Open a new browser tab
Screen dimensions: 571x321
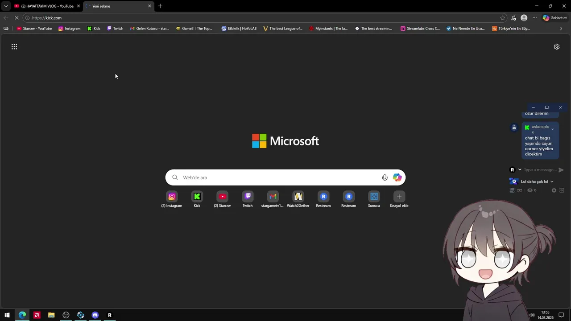pos(160,6)
